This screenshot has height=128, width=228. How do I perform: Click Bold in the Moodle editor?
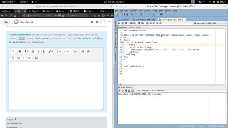pyautogui.click(x=33, y=52)
